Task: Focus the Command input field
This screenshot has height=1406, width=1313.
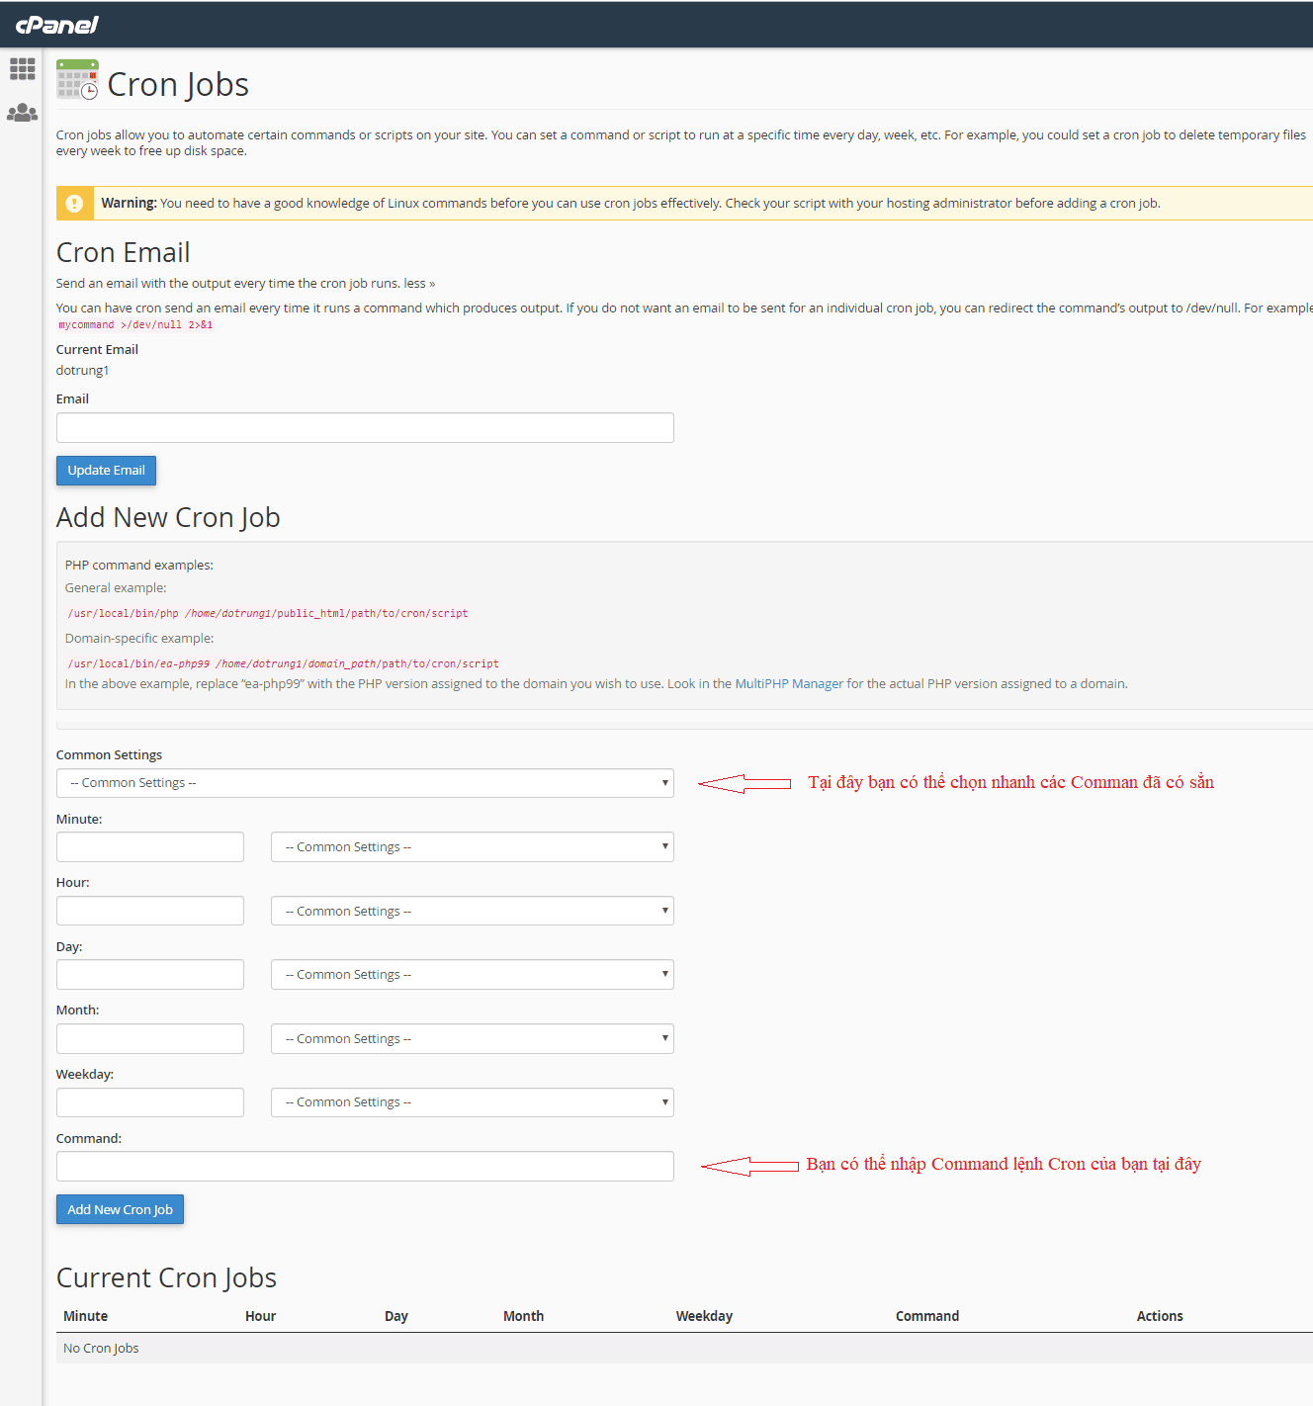Action: tap(365, 1167)
